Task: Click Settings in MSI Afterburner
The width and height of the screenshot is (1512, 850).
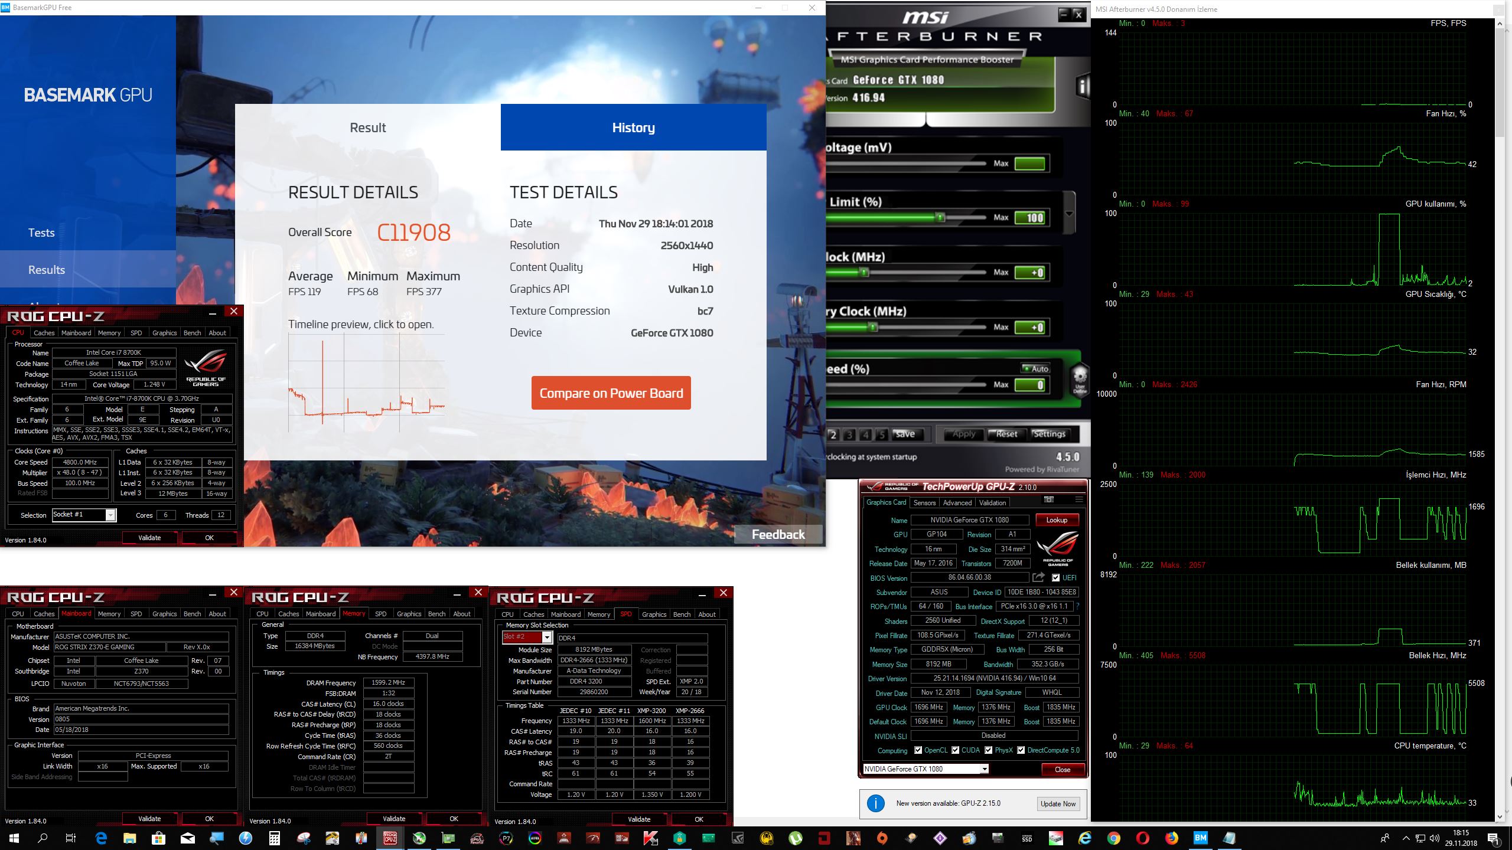Action: pos(1049,434)
